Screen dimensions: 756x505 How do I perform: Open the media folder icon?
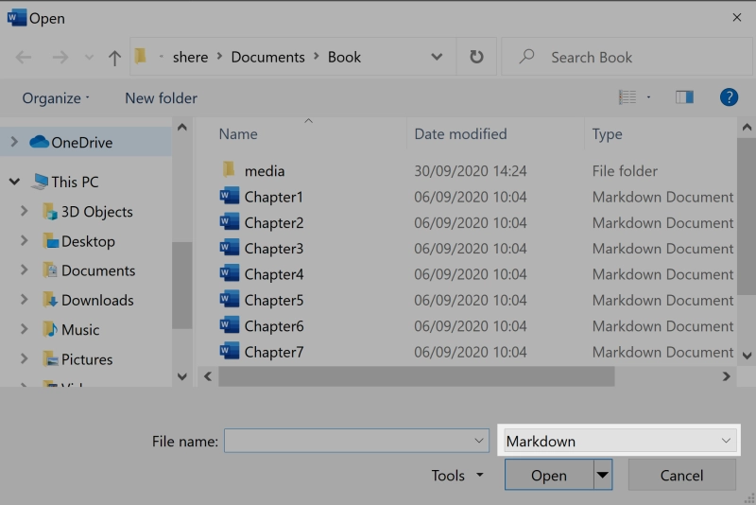click(x=229, y=171)
